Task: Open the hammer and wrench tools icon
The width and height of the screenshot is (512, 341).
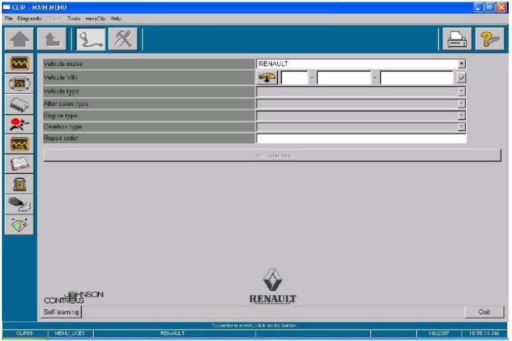Action: tap(123, 39)
